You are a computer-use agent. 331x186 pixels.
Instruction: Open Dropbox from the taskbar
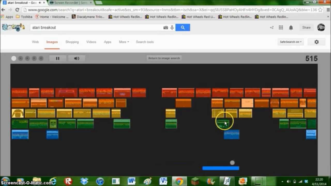84,181
